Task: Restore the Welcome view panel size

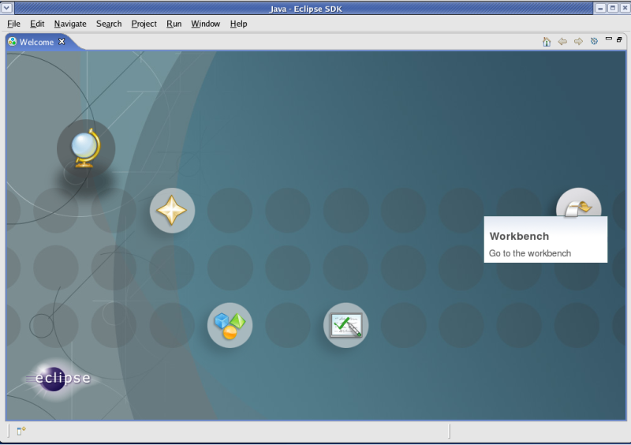Action: [x=620, y=39]
